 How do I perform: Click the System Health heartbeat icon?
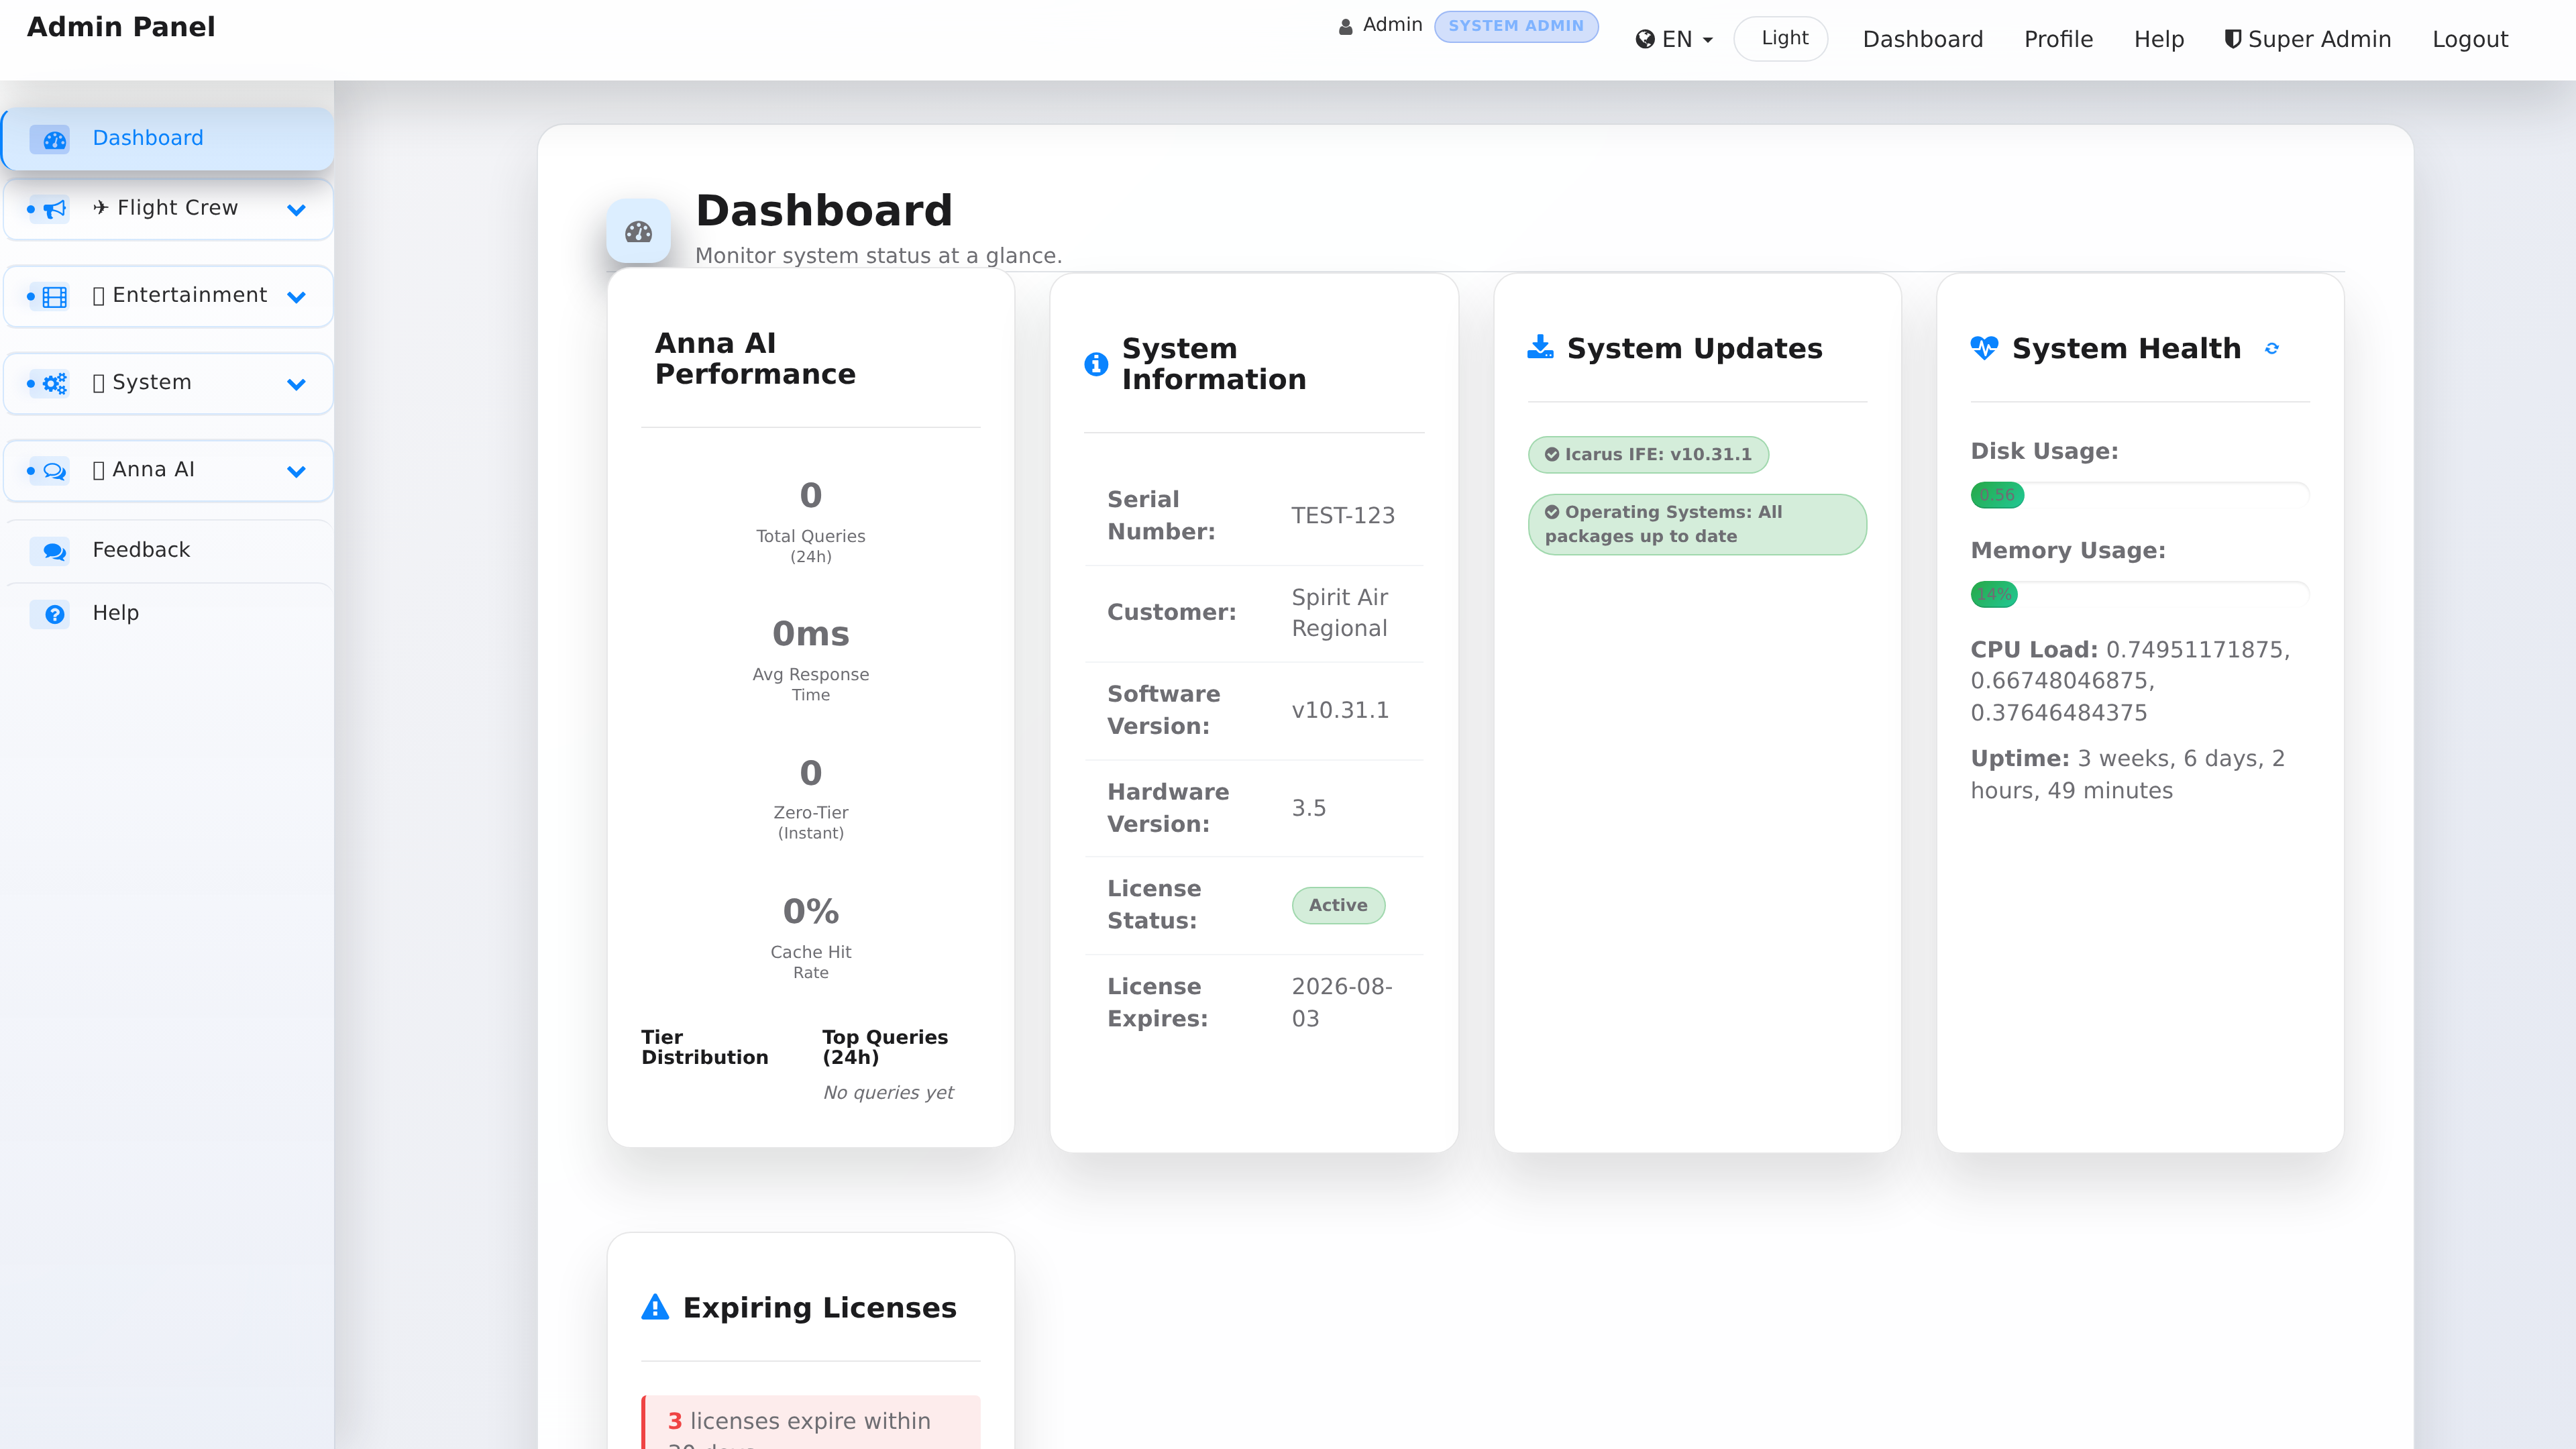click(x=1984, y=348)
